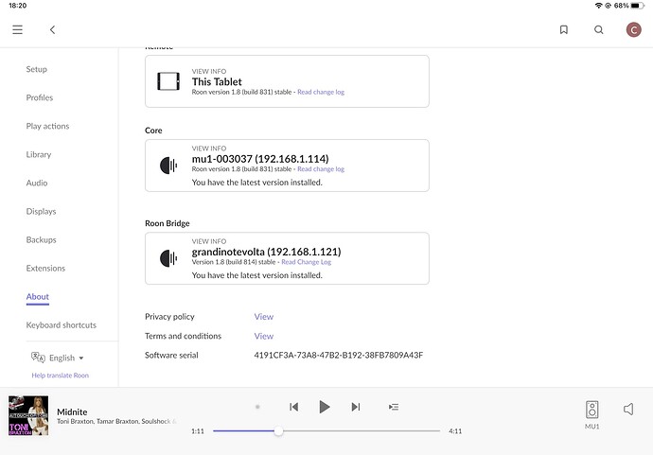This screenshot has height=455, width=653.
Task: Select the software serial number text
Action: tap(338, 355)
